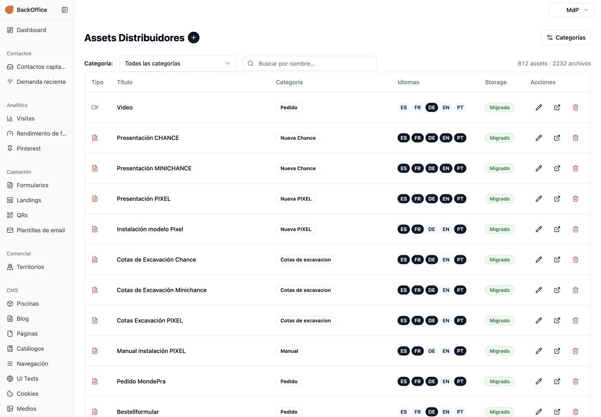Open the UI Texts page

click(37, 379)
